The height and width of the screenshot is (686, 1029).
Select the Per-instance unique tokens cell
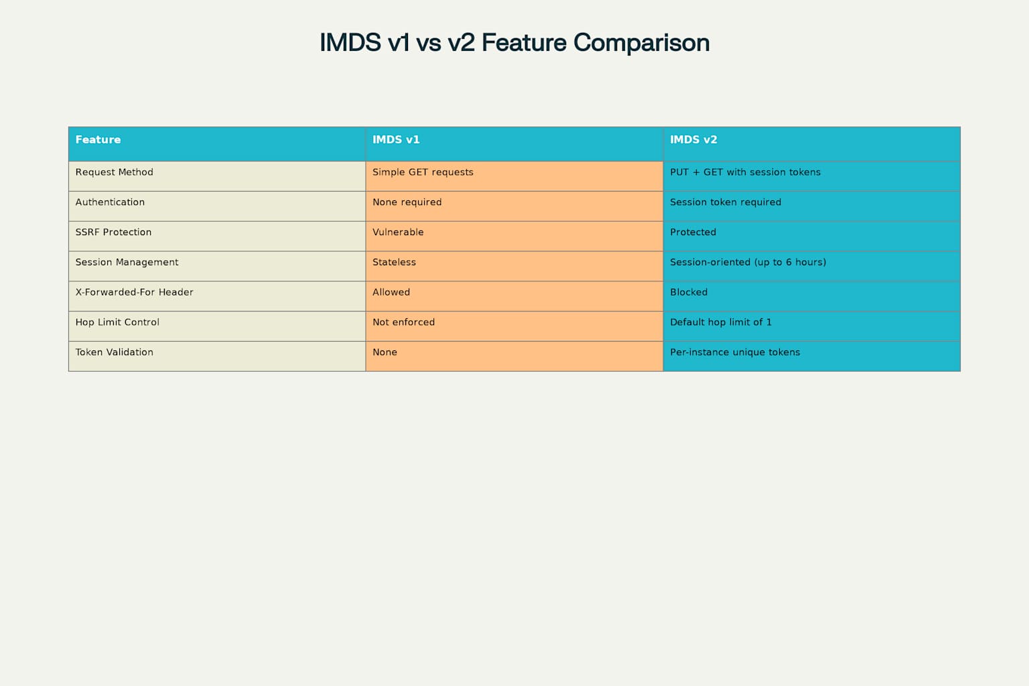[x=812, y=356]
